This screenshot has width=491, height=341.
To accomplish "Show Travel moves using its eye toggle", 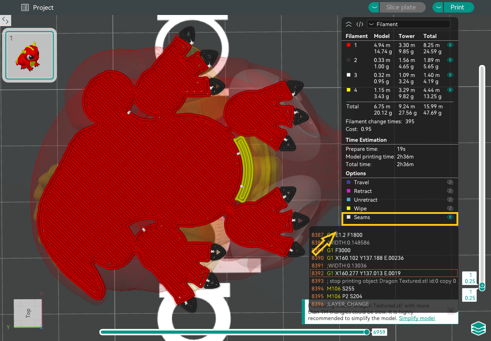I will coord(450,182).
